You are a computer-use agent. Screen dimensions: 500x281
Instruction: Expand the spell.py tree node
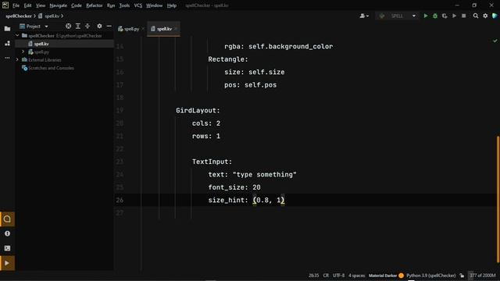23,52
